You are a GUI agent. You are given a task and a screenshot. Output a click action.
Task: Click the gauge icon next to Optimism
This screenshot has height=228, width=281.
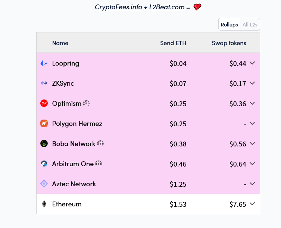(86, 103)
